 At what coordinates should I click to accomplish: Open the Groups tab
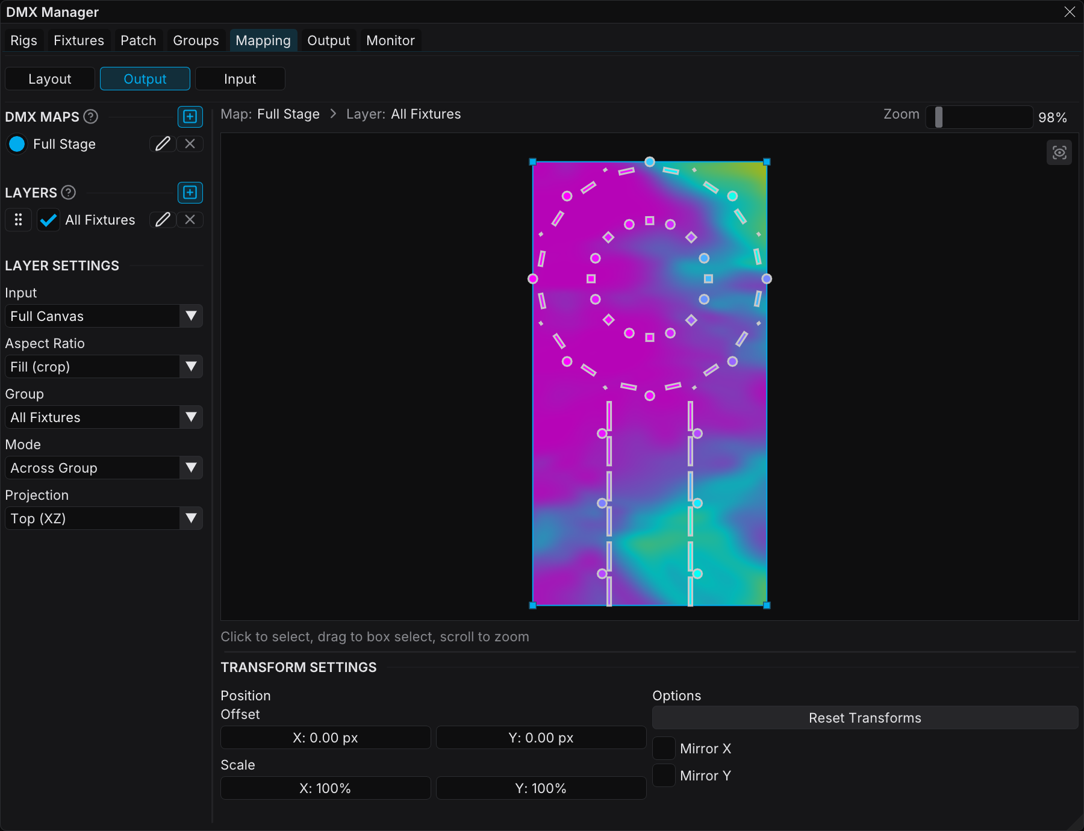click(x=196, y=40)
